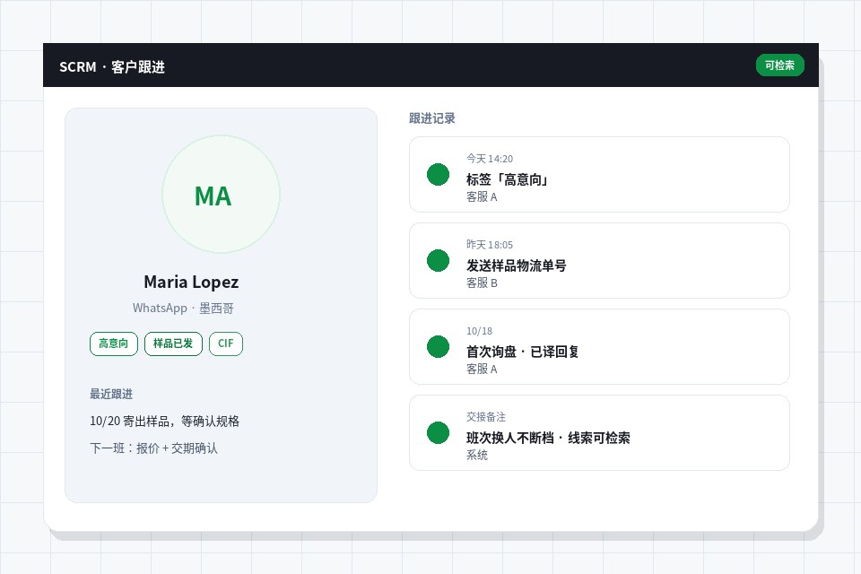Select the CIF tag chip
The image size is (861, 574).
pos(226,344)
